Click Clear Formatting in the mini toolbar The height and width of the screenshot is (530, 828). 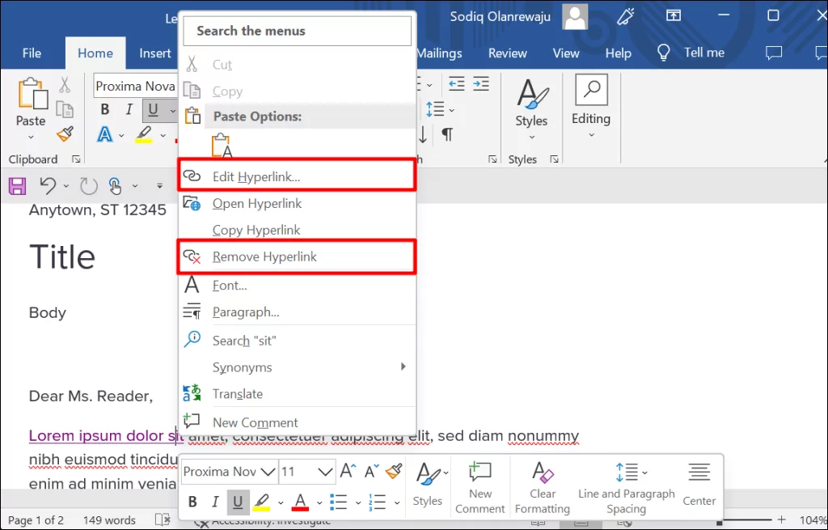click(543, 487)
